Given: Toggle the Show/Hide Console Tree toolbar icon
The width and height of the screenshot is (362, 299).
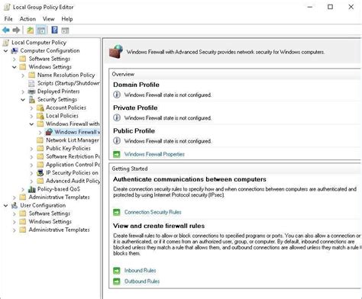Looking at the screenshot, I should click(41, 31).
